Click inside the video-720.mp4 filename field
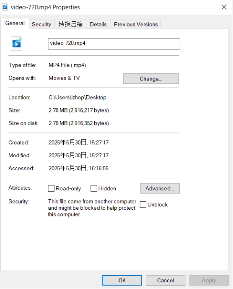This screenshot has height=289, width=233. tap(114, 44)
